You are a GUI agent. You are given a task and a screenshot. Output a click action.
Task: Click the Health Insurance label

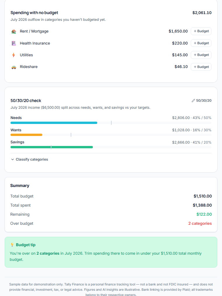point(35,43)
